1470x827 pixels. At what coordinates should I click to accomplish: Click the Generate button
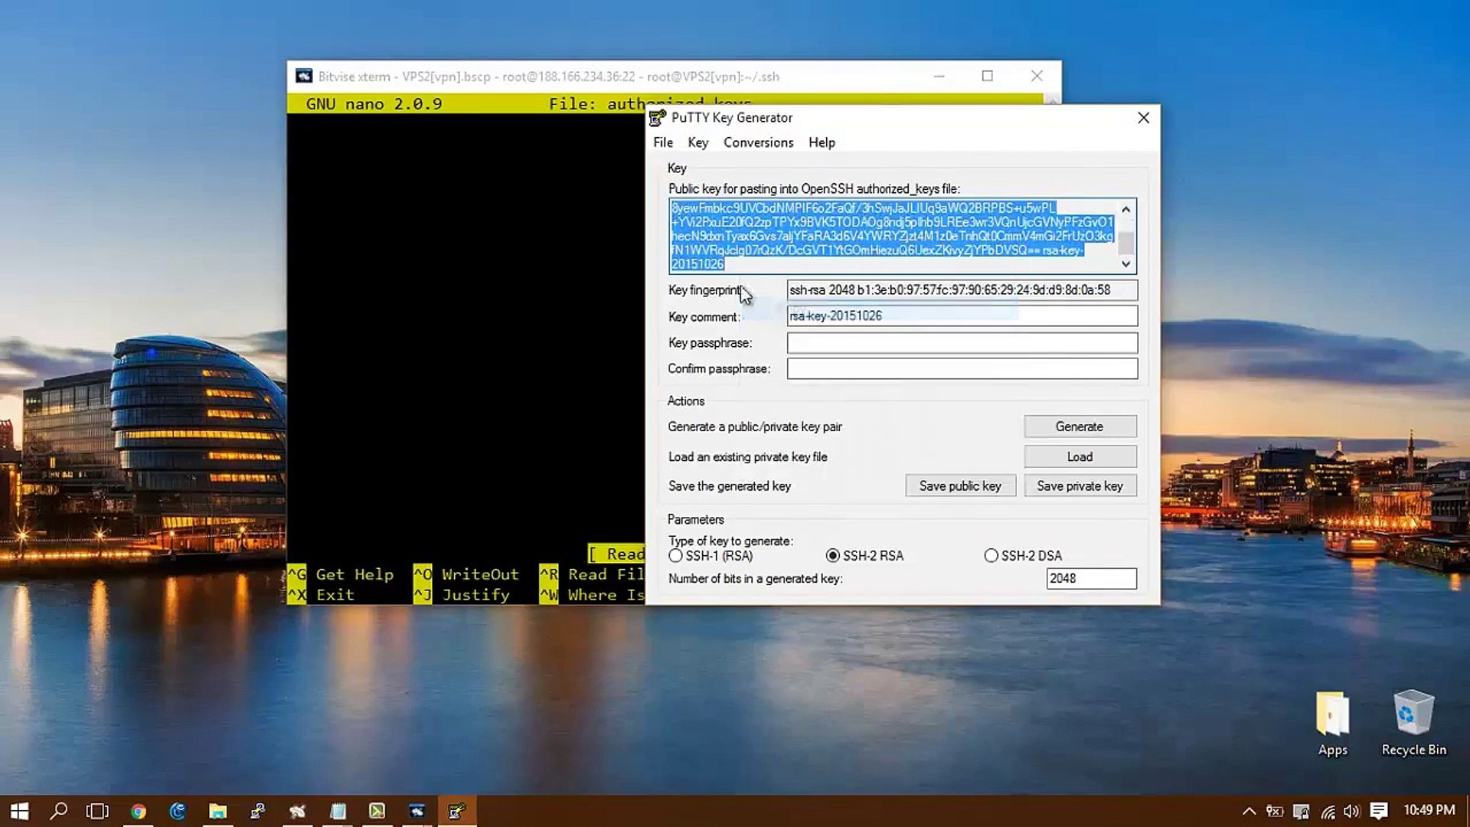point(1080,427)
